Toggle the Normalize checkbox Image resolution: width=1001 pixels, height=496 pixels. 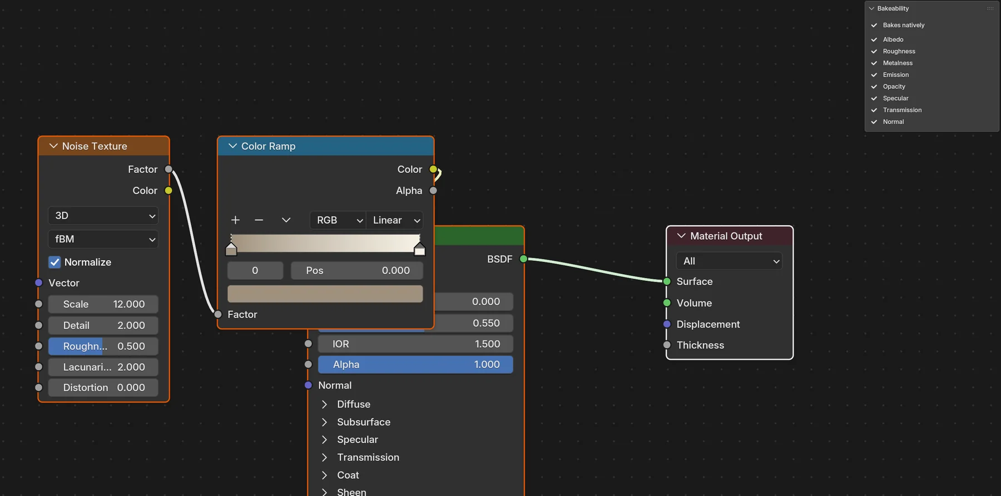coord(54,262)
